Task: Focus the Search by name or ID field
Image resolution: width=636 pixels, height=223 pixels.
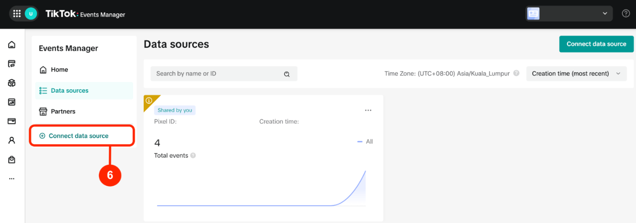Action: pyautogui.click(x=224, y=74)
